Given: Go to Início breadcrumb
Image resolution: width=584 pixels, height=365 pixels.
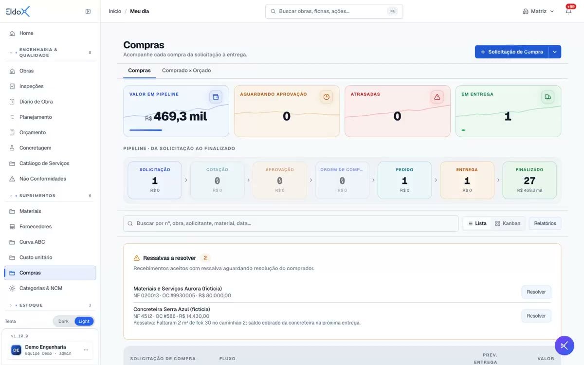Looking at the screenshot, I should 115,11.
